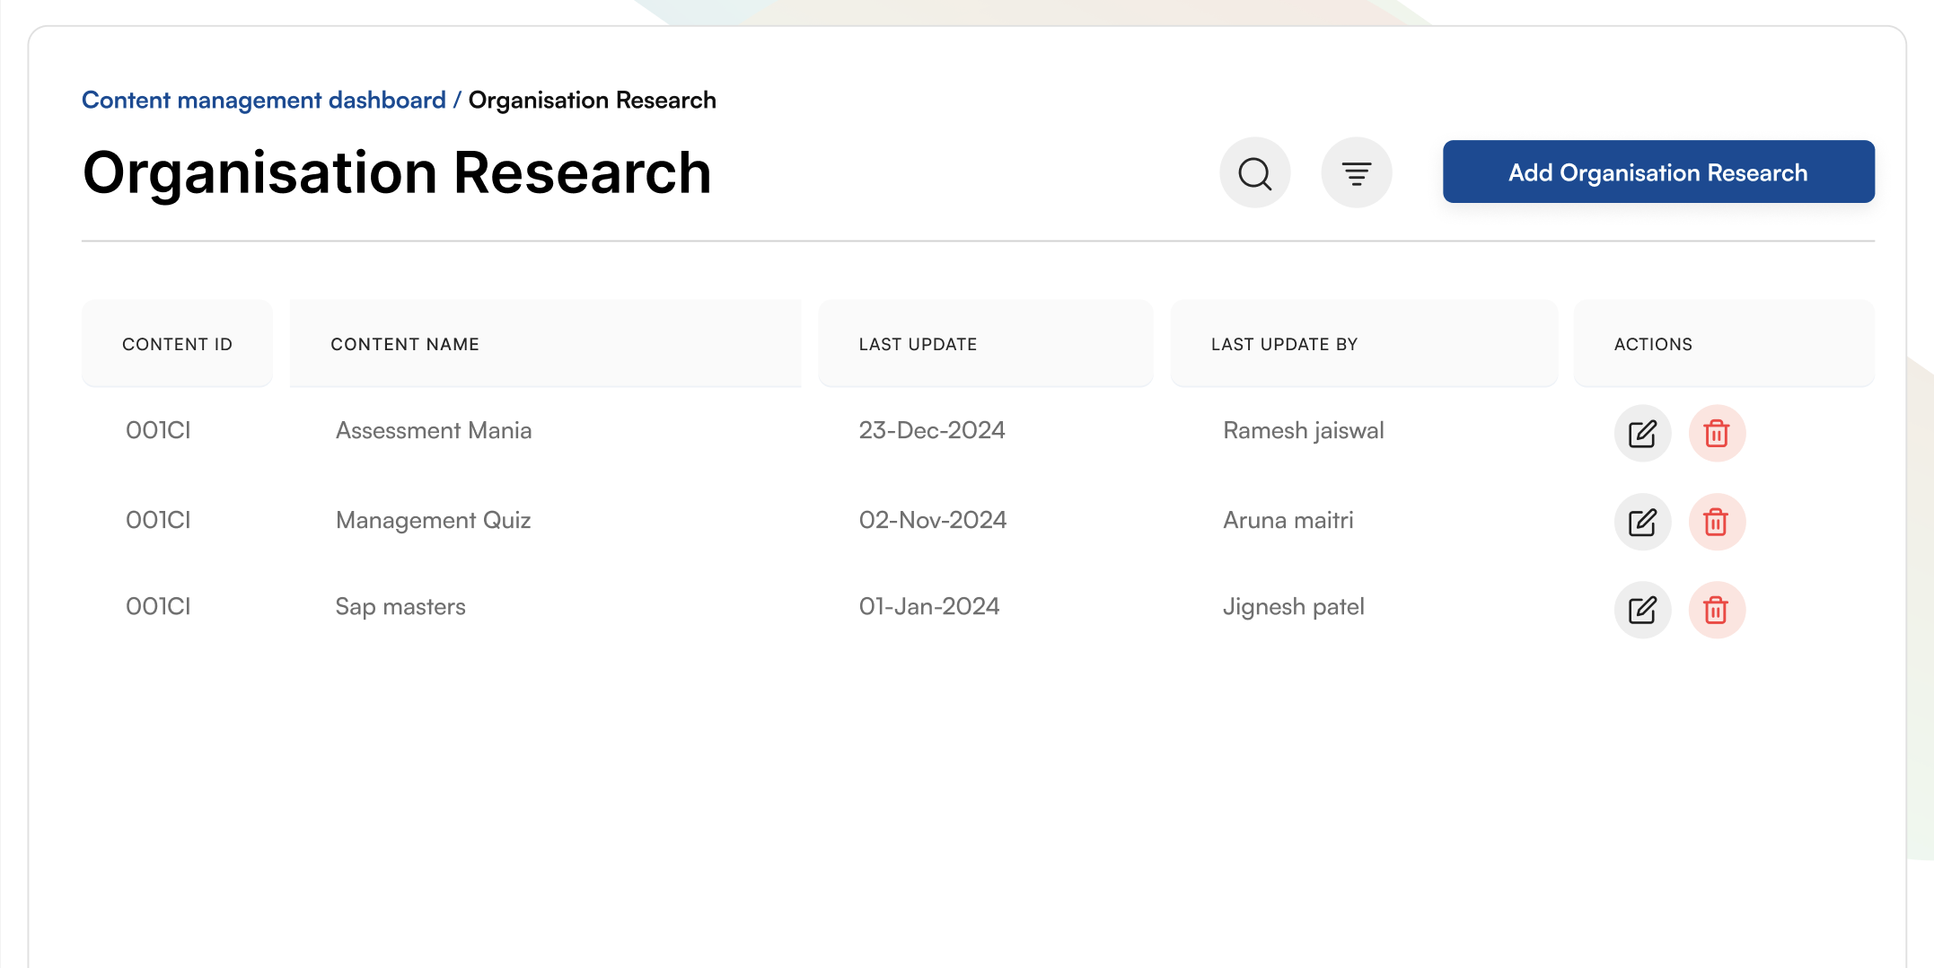Sort by the LAST UPDATE column header
Image resolution: width=1934 pixels, height=968 pixels.
click(918, 344)
